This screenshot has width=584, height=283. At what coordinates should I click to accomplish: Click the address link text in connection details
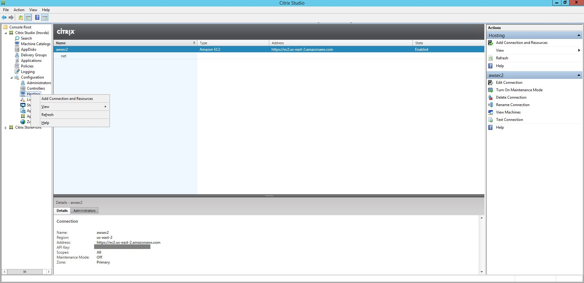tap(128, 242)
